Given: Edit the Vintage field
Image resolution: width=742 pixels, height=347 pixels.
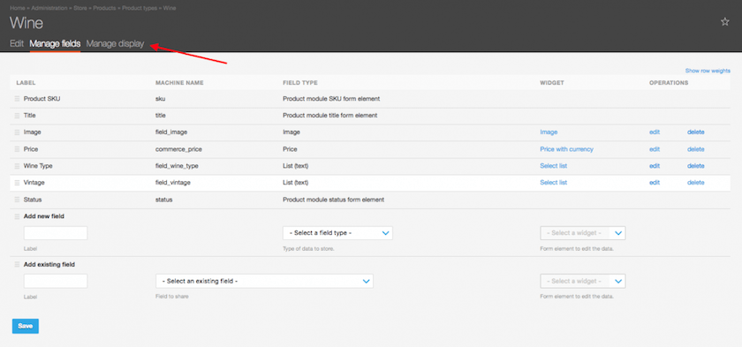Looking at the screenshot, I should [655, 183].
